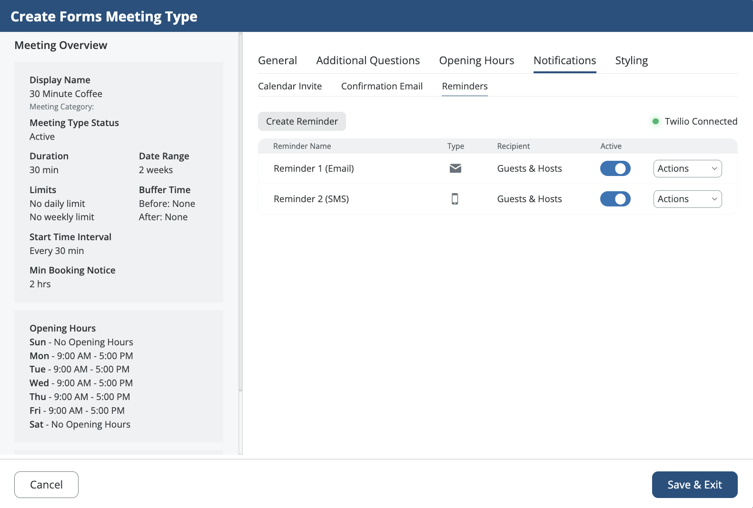The height and width of the screenshot is (508, 753).
Task: Click the SMS phone icon for Reminder 2
Action: [455, 199]
